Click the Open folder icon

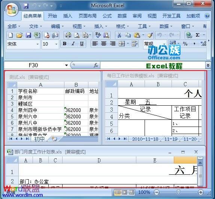(19, 35)
